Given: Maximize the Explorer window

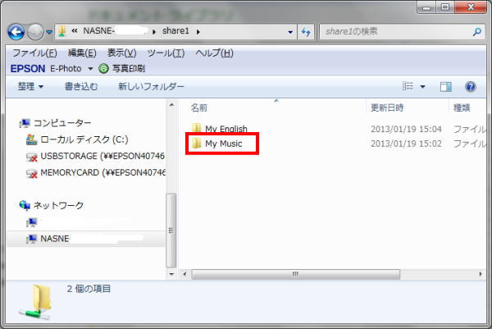Looking at the screenshot, I should [445, 7].
